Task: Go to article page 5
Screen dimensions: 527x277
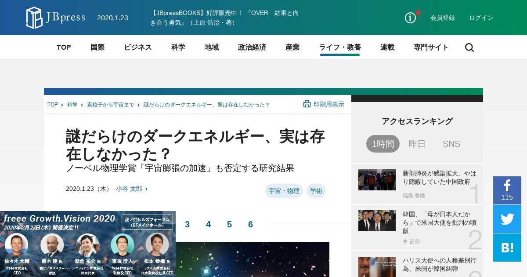Action: click(229, 224)
